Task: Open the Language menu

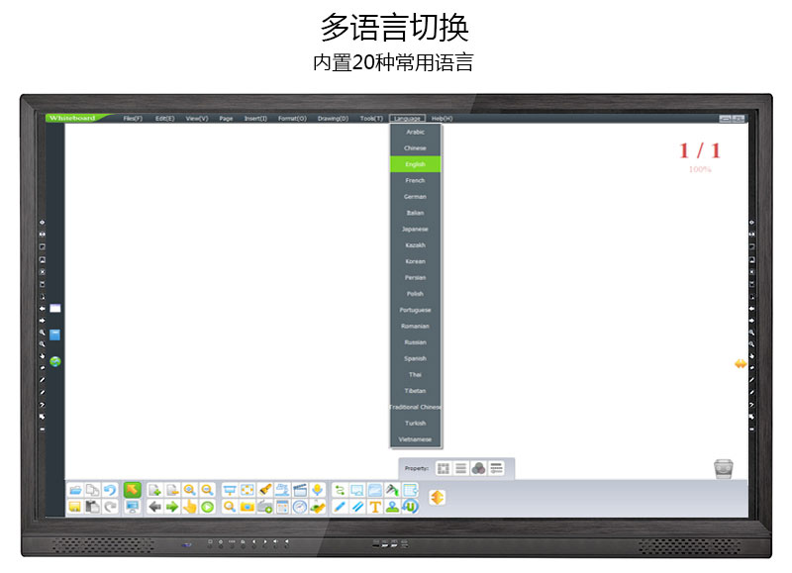Action: point(407,118)
